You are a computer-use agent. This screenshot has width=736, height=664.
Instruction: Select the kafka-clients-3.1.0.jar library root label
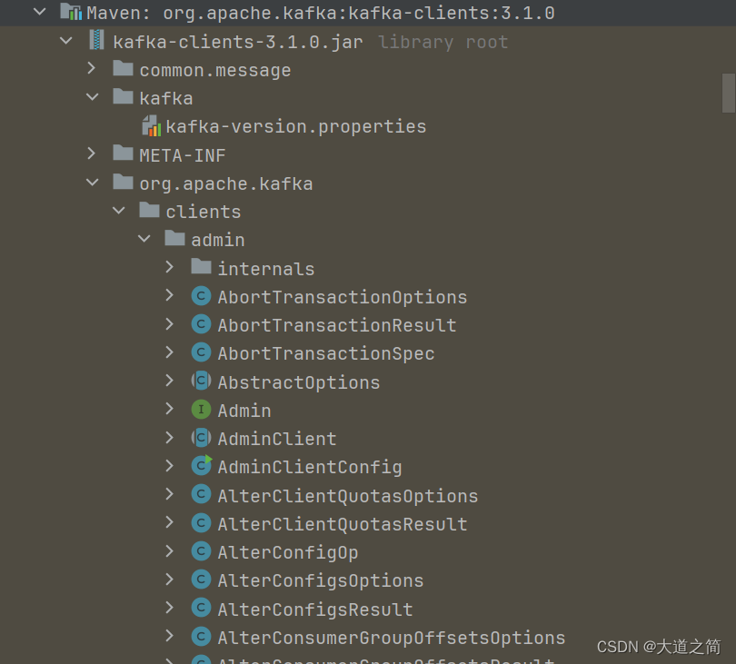point(310,42)
